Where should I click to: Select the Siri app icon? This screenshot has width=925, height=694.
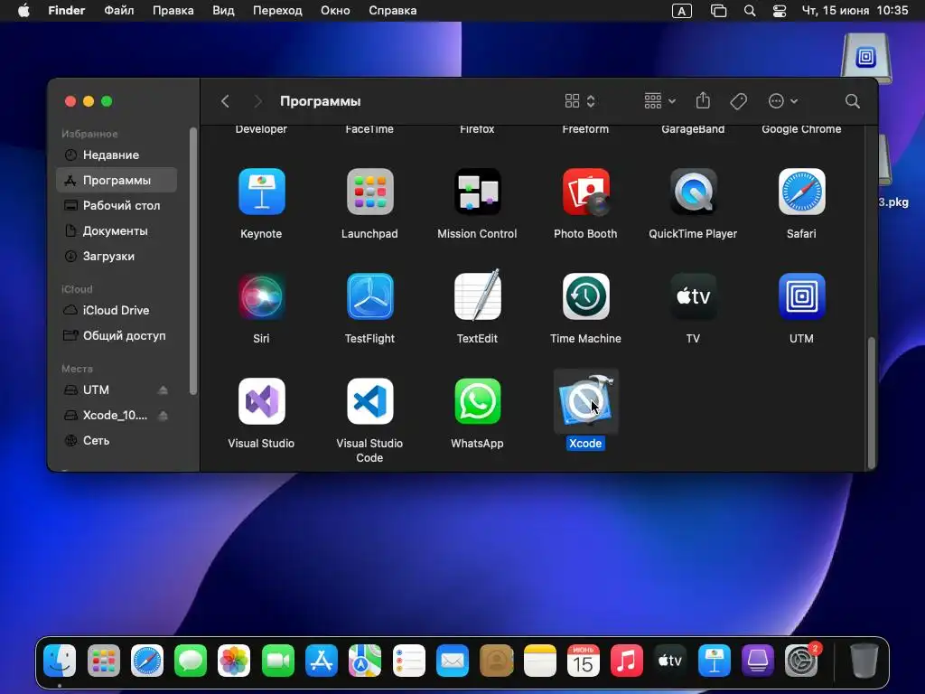261,296
